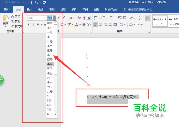
Task: Select 四号 in the font size list
Action: tap(50, 60)
